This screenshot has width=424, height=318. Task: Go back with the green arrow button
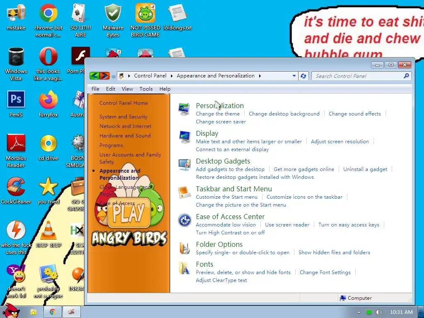94,76
